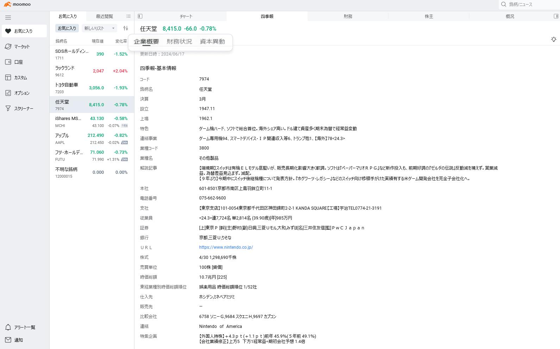Click 四季報-基本情報 heading
Screen dimensions: 560x349
click(158, 68)
